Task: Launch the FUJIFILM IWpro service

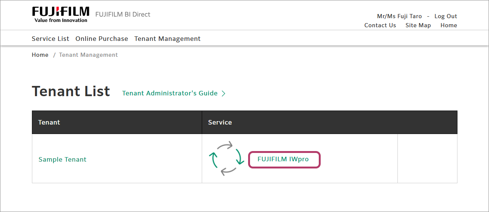Action: tap(283, 159)
